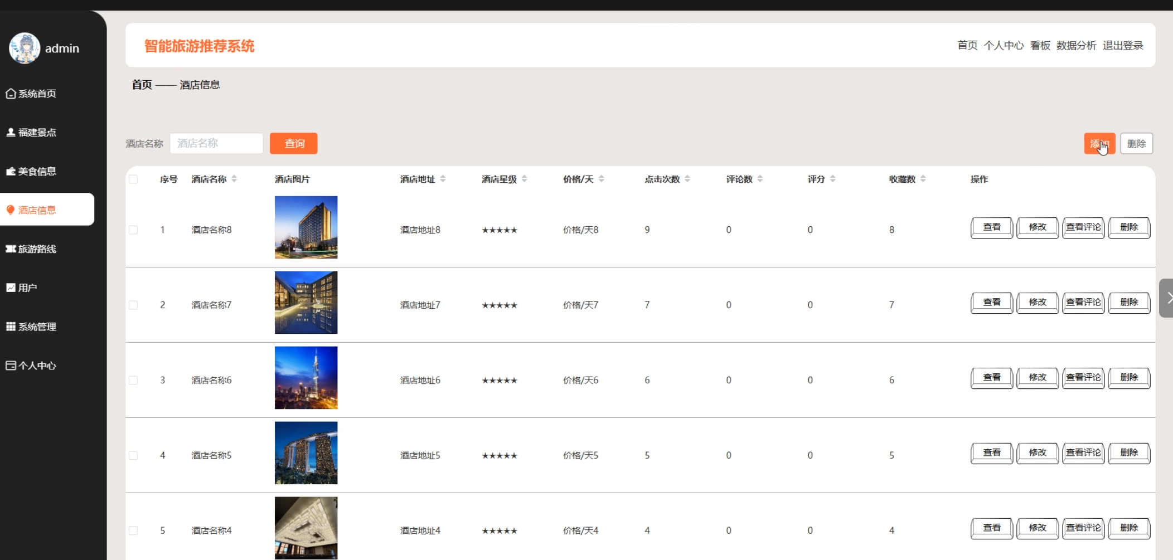
Task: Select 酒店信息 sidebar item
Action: 47,210
